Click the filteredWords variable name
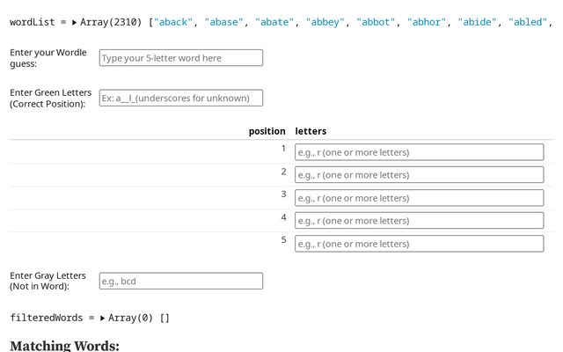 tap(47, 318)
